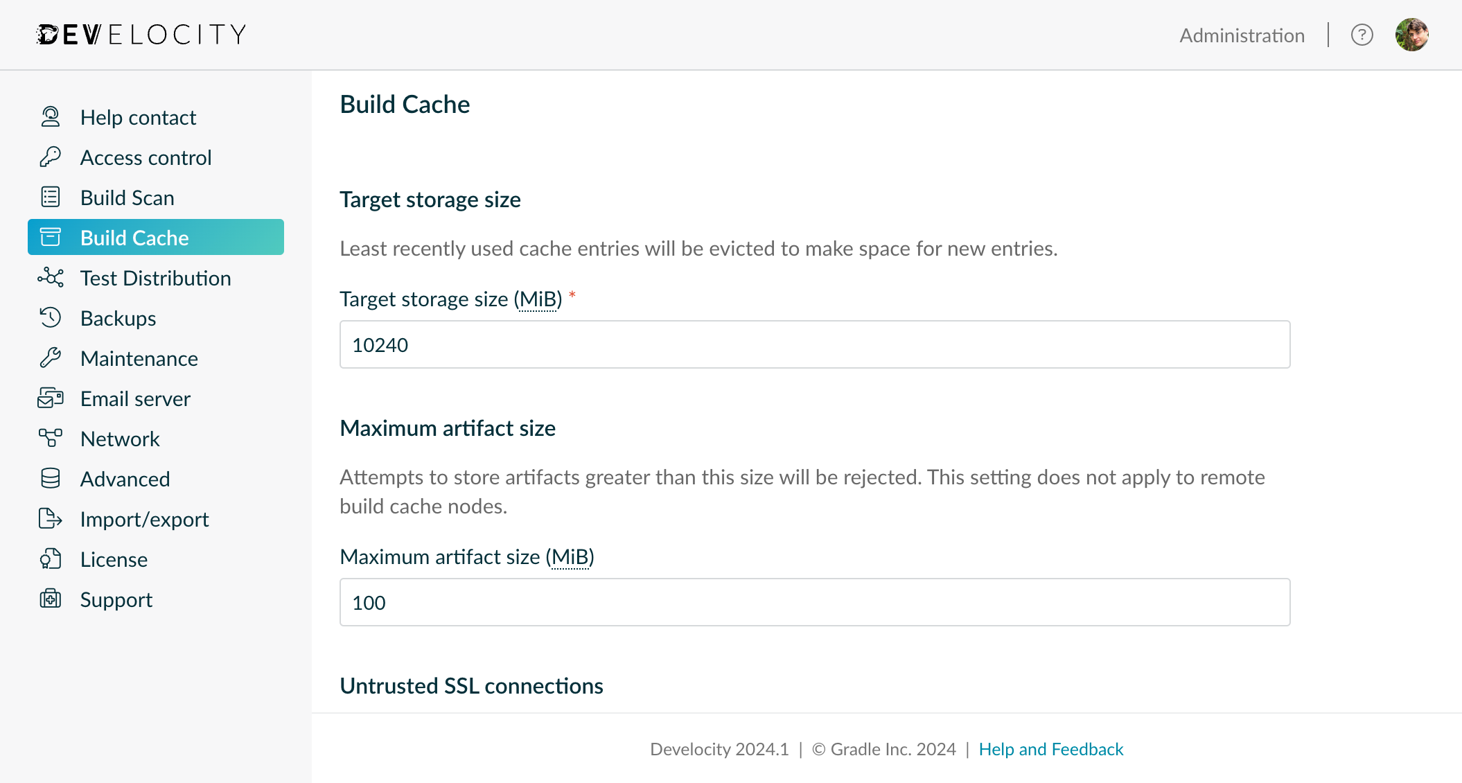The height and width of the screenshot is (783, 1462).
Task: Click the 'Attempts to store artifacts' description
Action: pyautogui.click(x=802, y=492)
